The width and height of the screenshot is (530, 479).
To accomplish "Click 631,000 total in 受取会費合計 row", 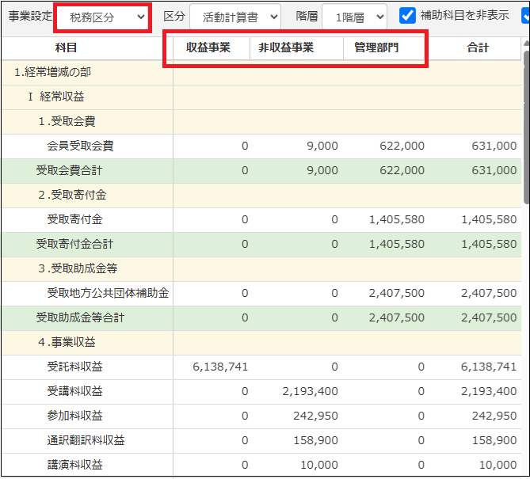I will [x=494, y=170].
